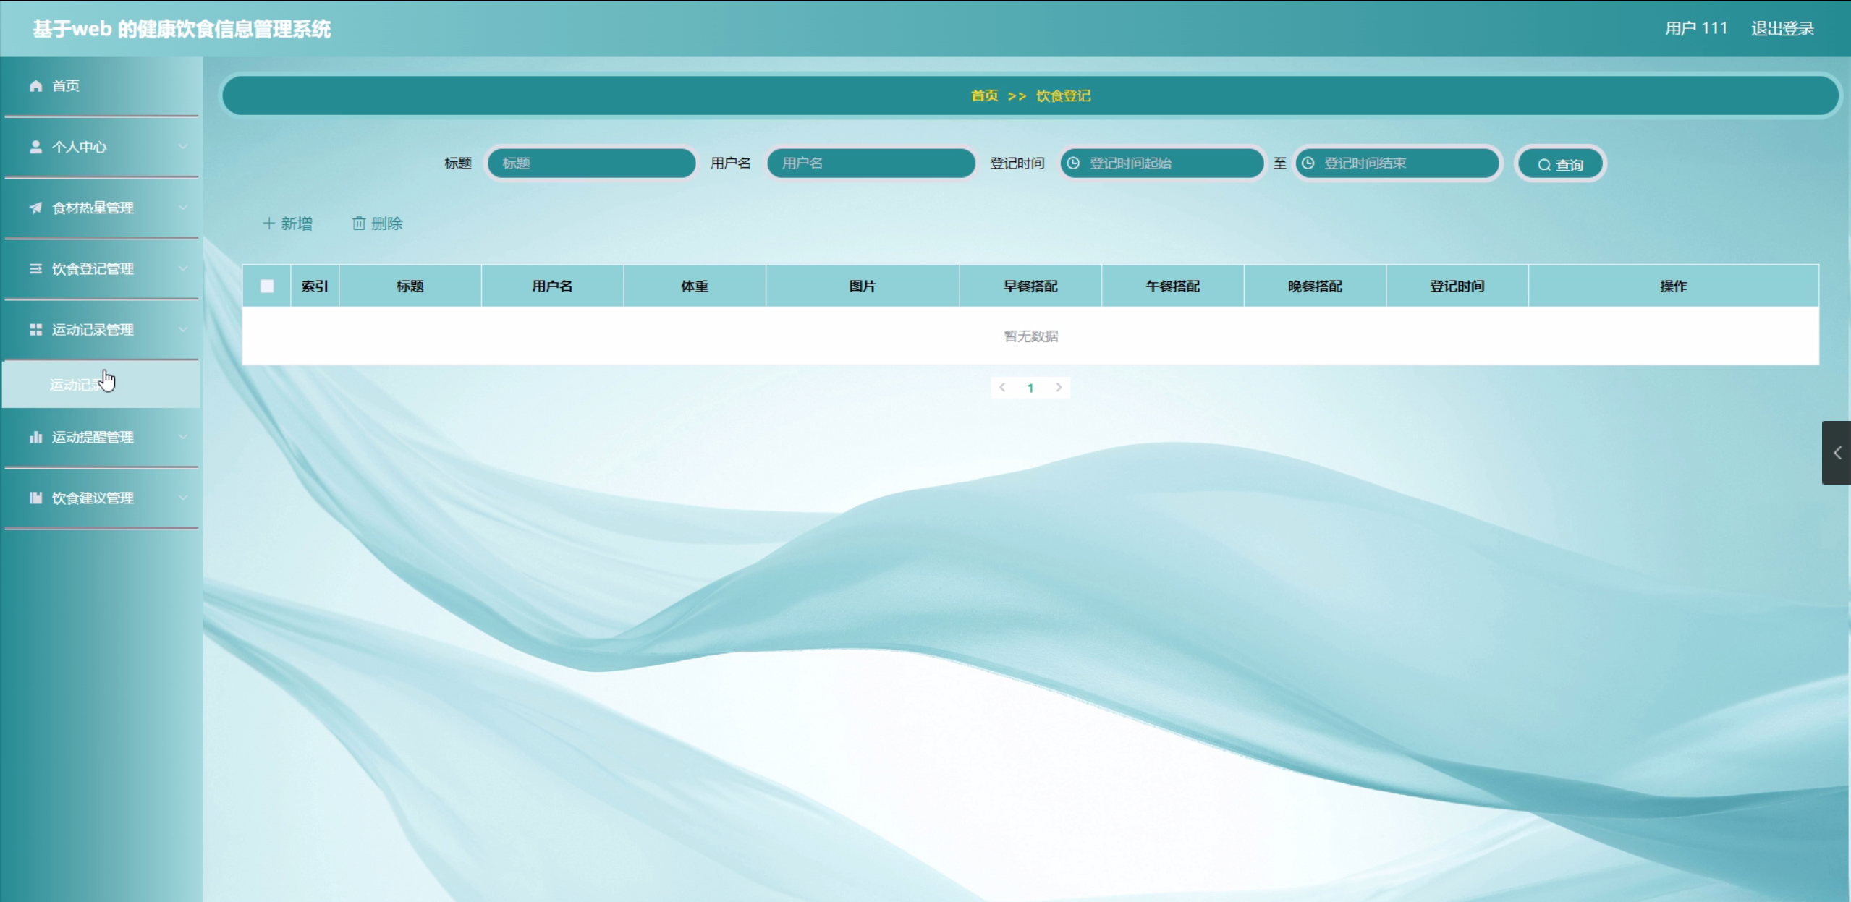This screenshot has height=902, width=1851.
Task: Select the 首页 home icon in sidebar
Action: coord(35,85)
